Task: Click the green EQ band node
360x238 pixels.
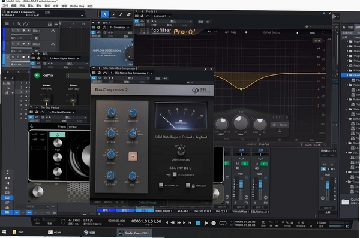Action: coord(241,89)
